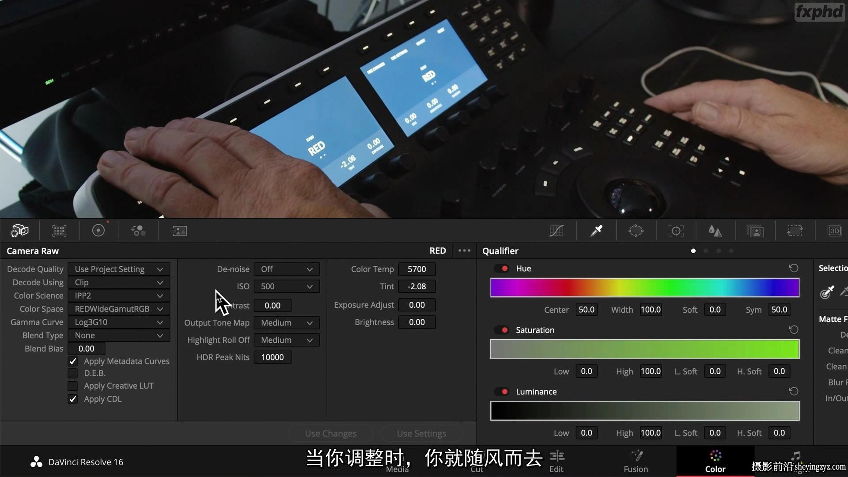Click the Contrast 0.00 value field
Image resolution: width=848 pixels, height=477 pixels.
click(273, 306)
